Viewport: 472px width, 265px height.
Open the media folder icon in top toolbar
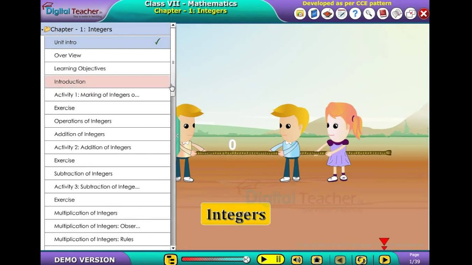[300, 14]
